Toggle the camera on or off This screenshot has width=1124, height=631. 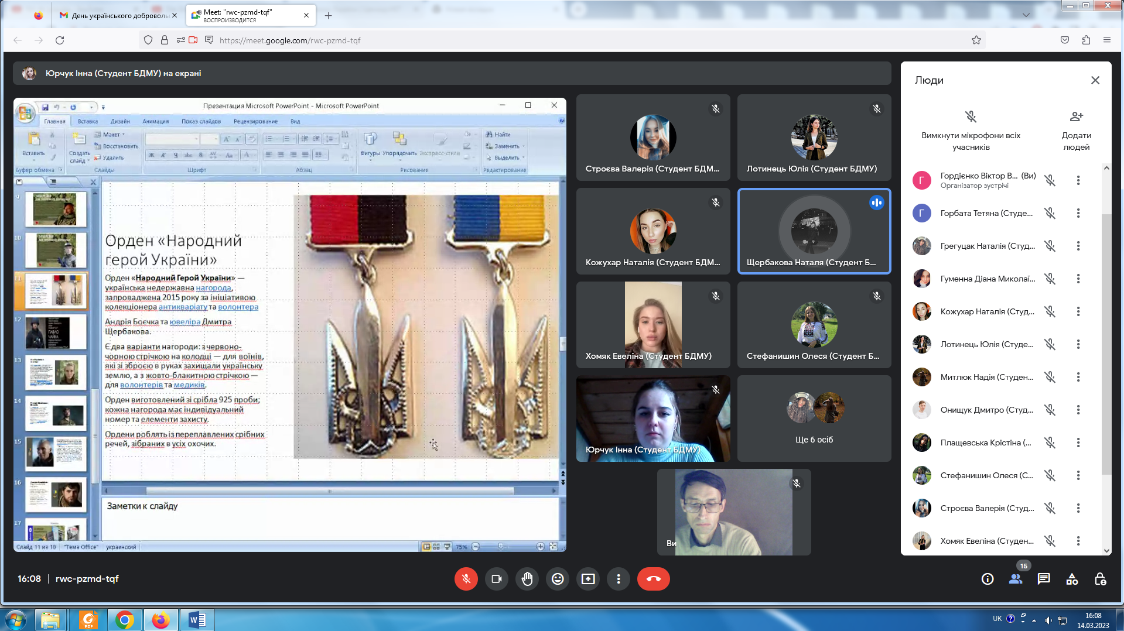pyautogui.click(x=497, y=579)
